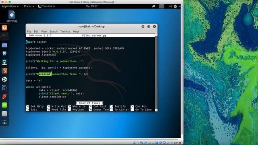
Task: Click the tcpSocket.accept() line
Action: click(x=59, y=68)
